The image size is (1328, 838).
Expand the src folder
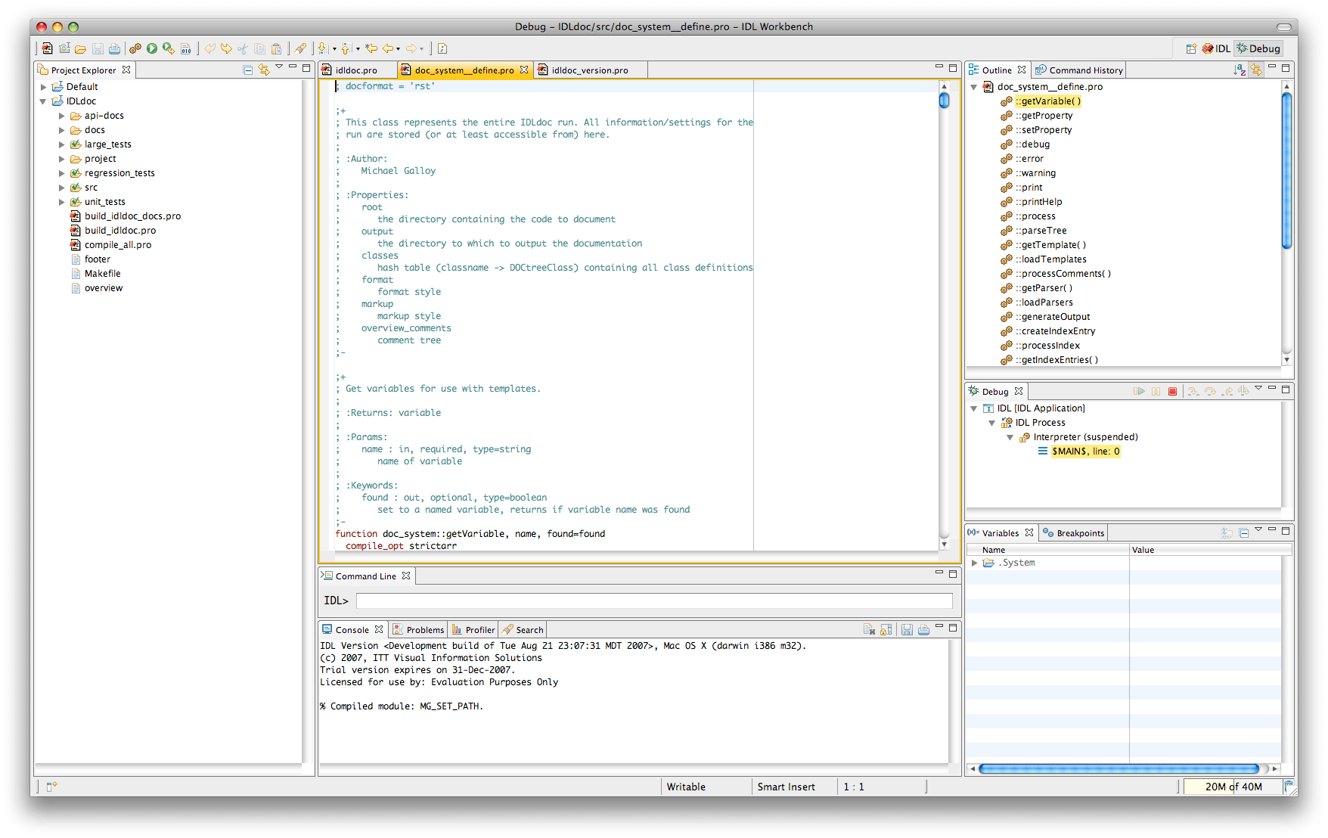click(62, 187)
